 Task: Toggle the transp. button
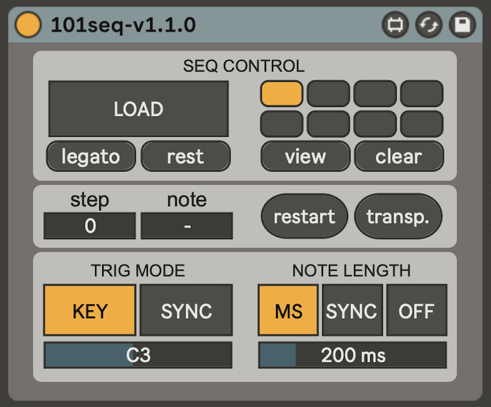[x=398, y=216]
